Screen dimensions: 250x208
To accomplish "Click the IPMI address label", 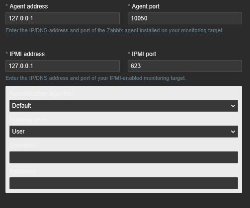I will point(27,54).
